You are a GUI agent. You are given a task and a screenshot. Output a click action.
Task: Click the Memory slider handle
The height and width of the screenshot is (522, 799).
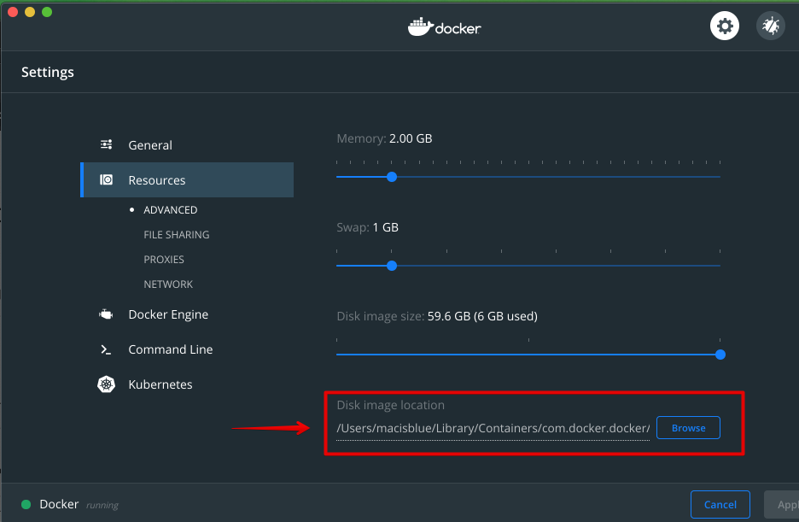point(391,177)
